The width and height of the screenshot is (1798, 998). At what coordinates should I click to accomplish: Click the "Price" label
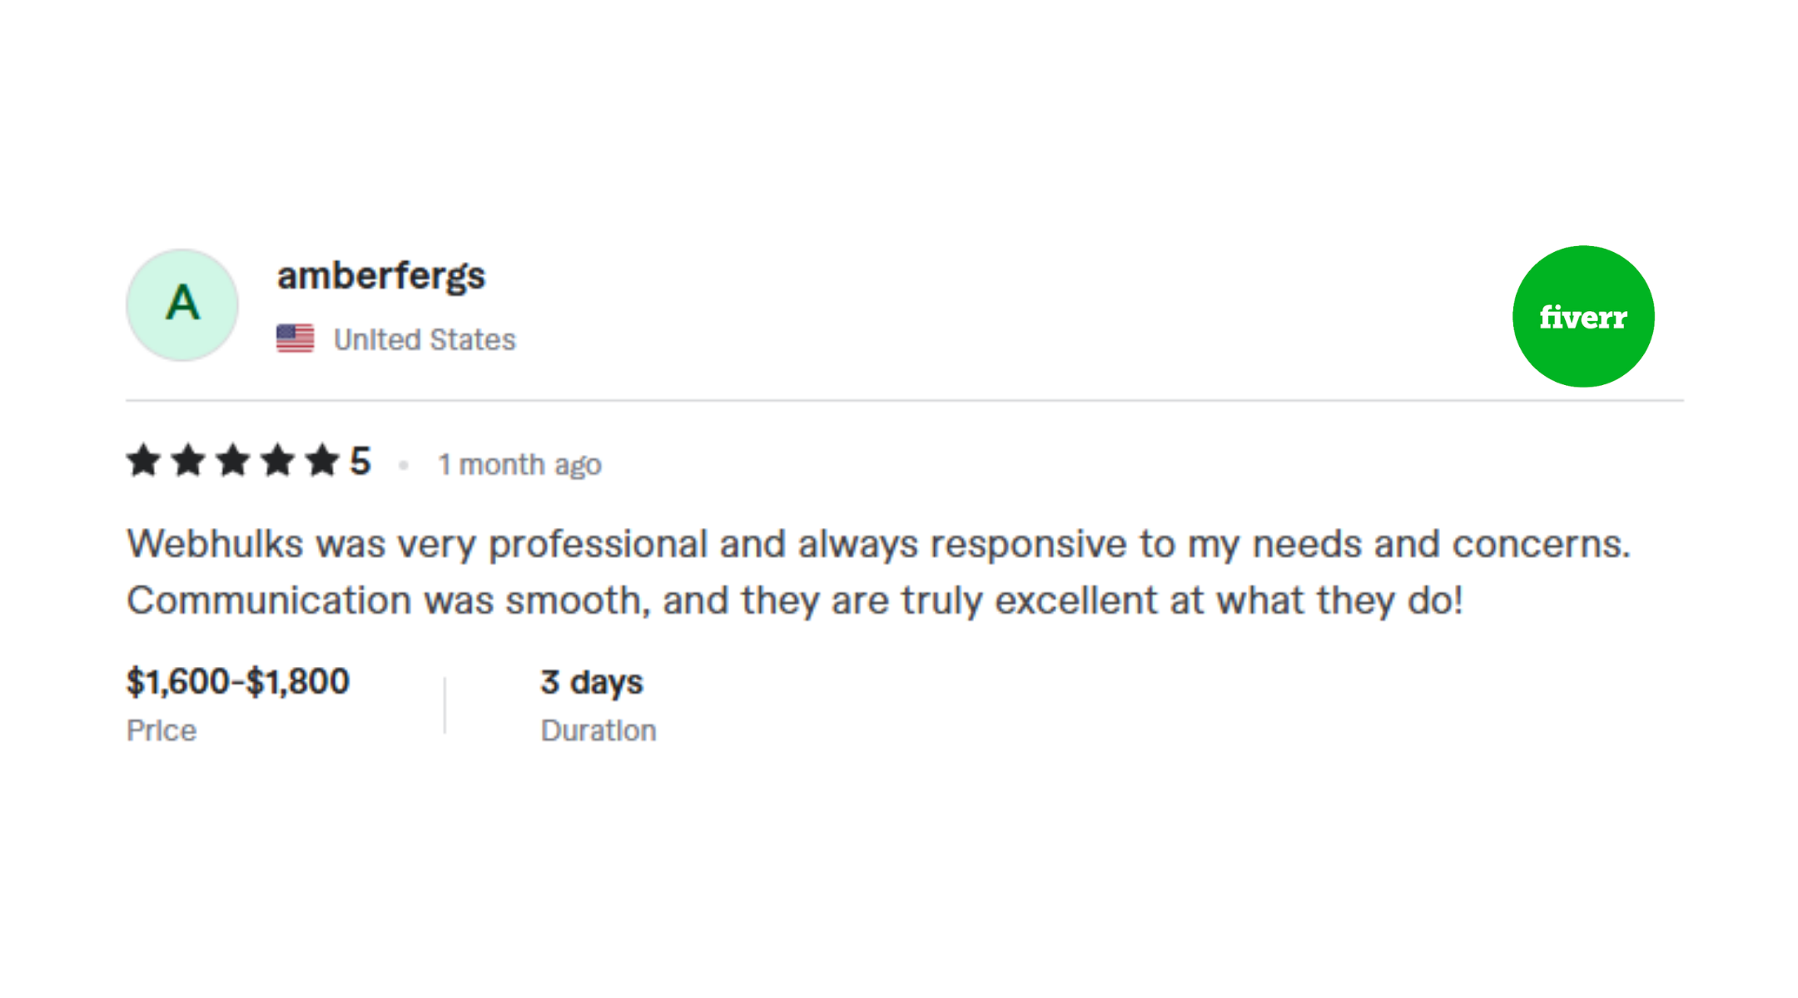click(x=161, y=730)
